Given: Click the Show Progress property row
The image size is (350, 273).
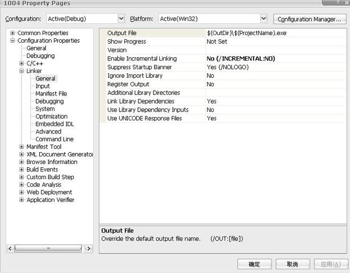Looking at the screenshot, I should pyautogui.click(x=223, y=42).
